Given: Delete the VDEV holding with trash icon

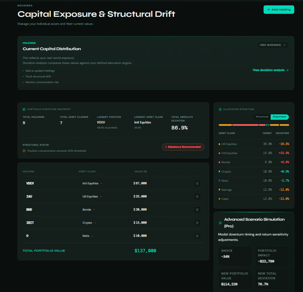Looking at the screenshot, I should pos(197,183).
